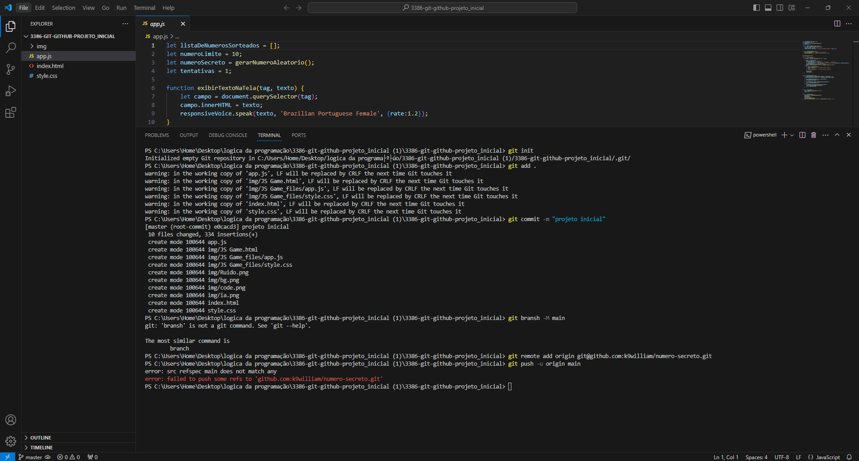The height and width of the screenshot is (461, 859).
Task: Switch to the Terminal tab
Action: click(x=269, y=135)
